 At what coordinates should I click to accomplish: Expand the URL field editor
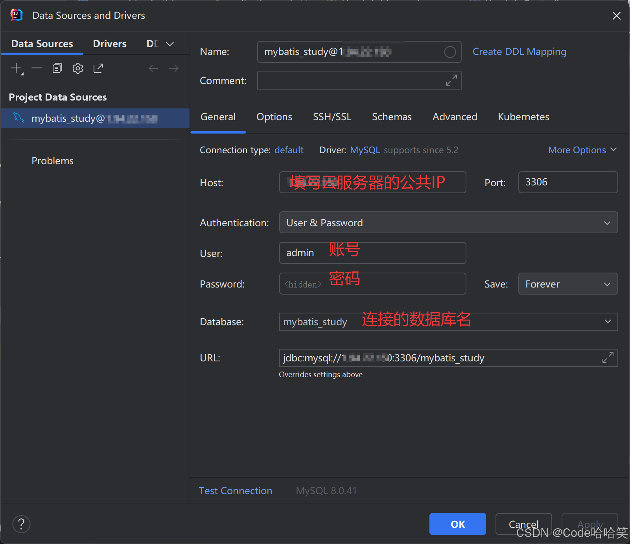[608, 357]
